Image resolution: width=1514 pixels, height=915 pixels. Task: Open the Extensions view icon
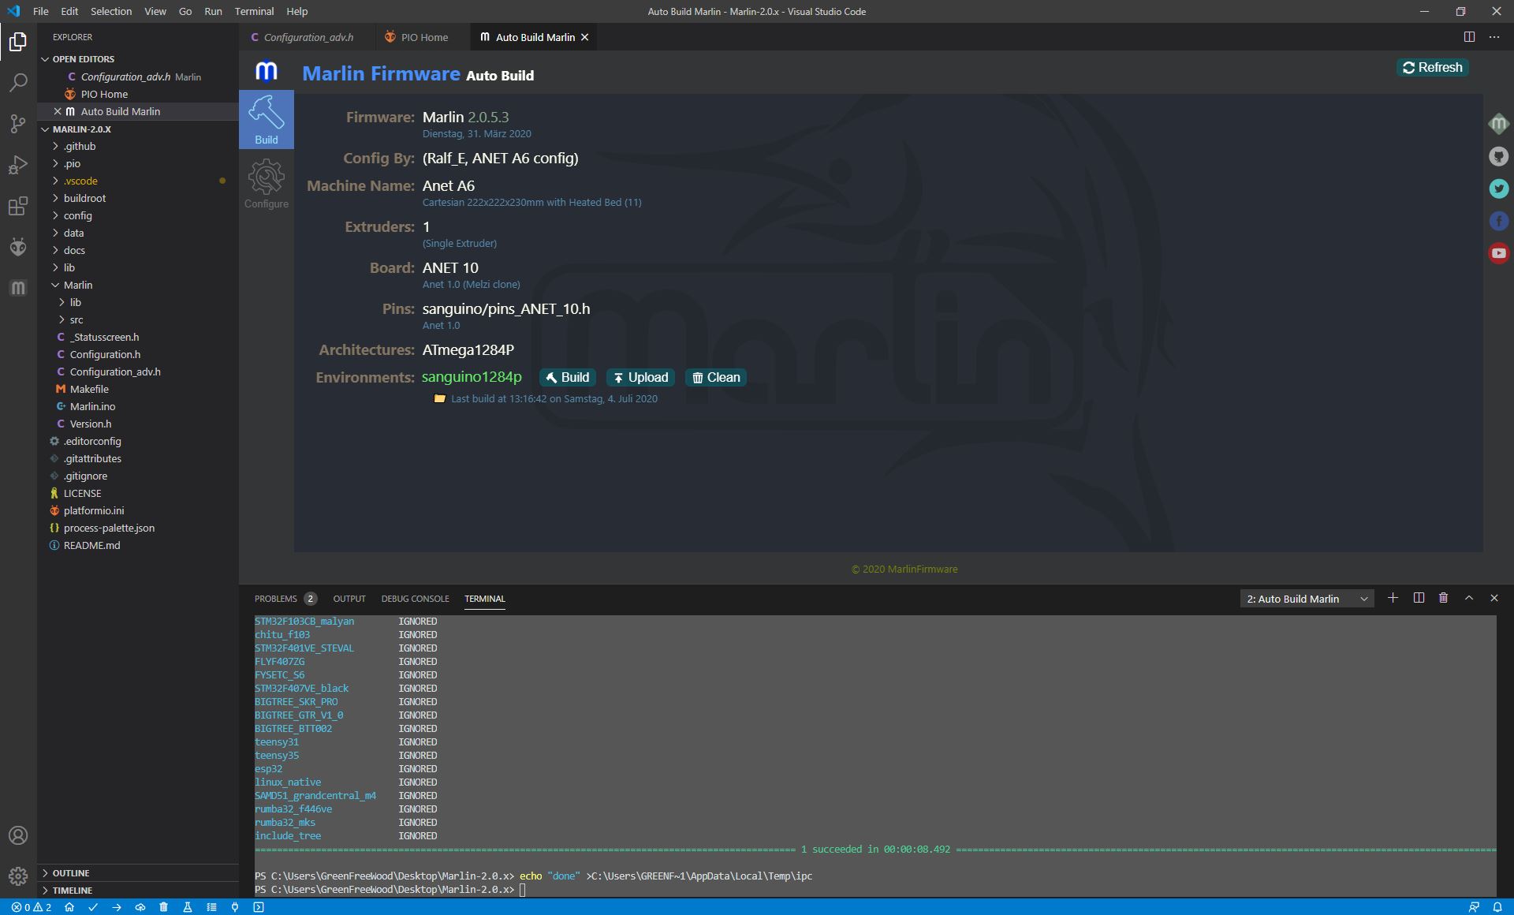tap(18, 206)
